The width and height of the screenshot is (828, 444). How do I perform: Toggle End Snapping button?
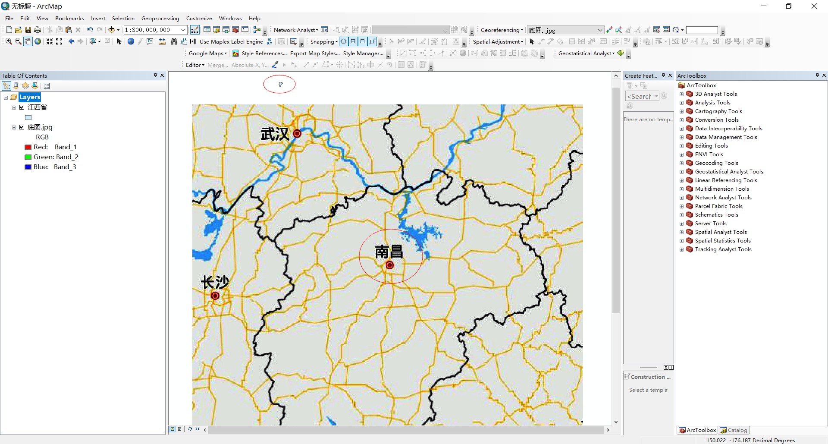click(353, 41)
